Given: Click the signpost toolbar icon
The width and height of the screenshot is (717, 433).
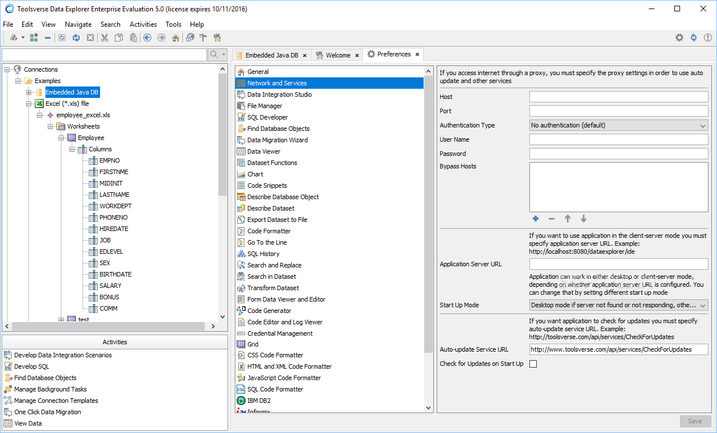Looking at the screenshot, I should (x=203, y=38).
